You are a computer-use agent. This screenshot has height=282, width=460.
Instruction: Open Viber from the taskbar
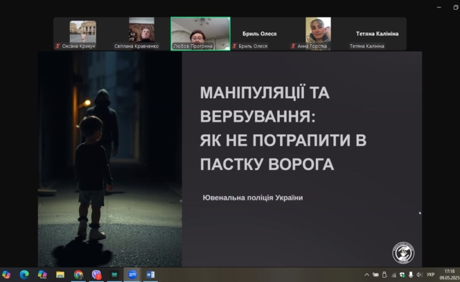coord(96,274)
